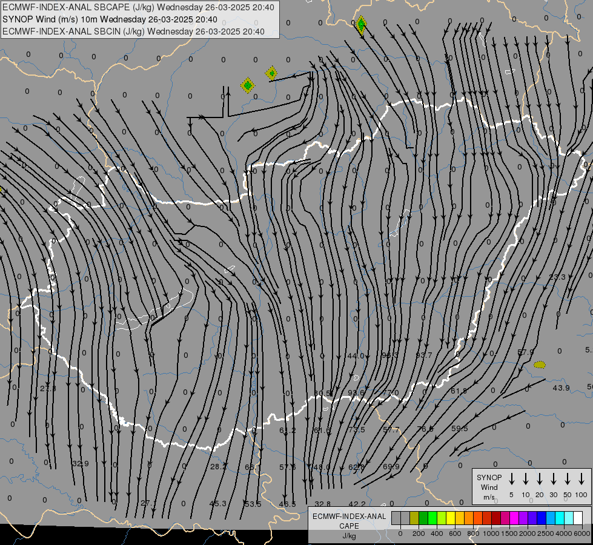The width and height of the screenshot is (593, 545).
Task: Click the map value 48.0
Action: pyautogui.click(x=322, y=467)
